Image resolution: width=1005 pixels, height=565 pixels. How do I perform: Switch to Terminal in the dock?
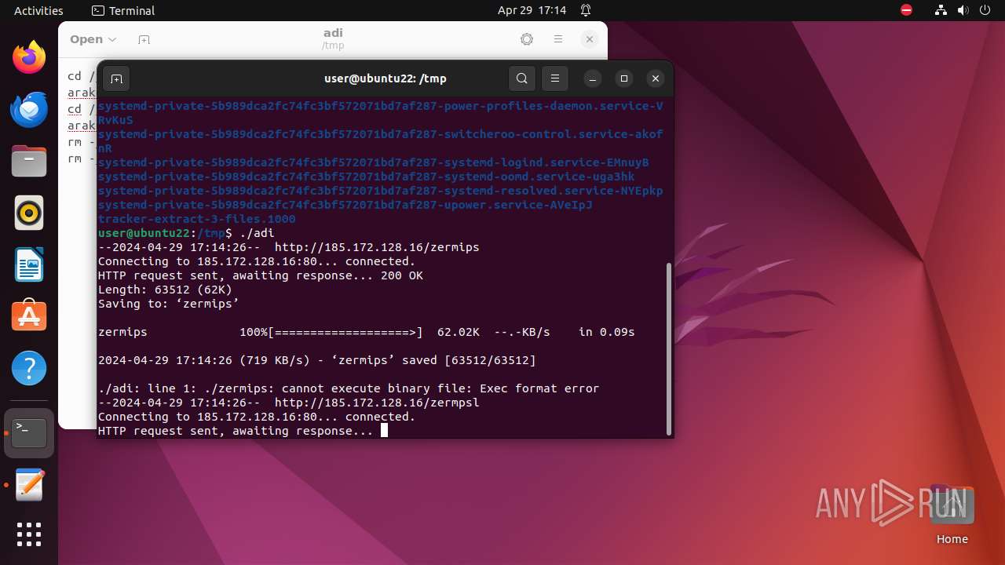29,433
